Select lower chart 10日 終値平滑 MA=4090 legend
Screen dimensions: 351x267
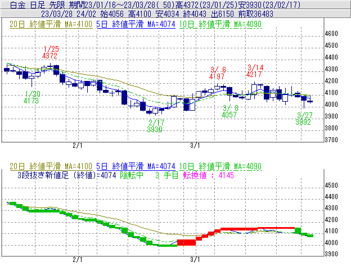(220, 166)
